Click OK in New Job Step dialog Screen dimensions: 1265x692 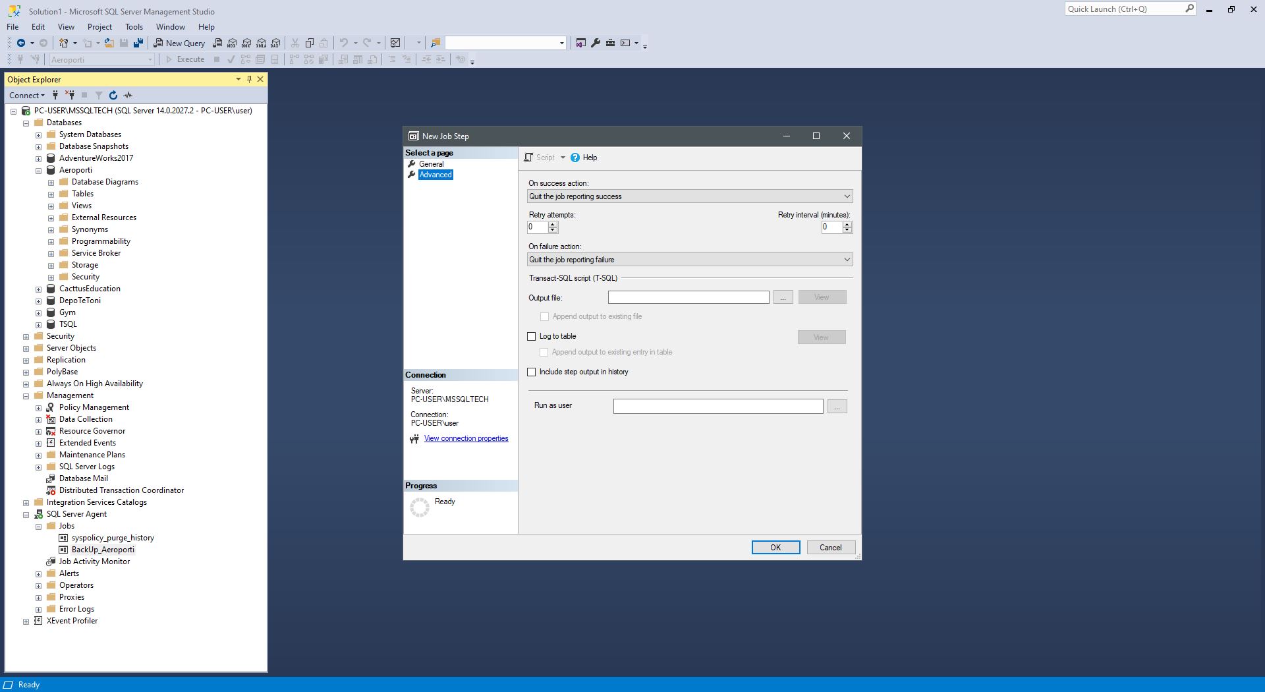(x=775, y=548)
